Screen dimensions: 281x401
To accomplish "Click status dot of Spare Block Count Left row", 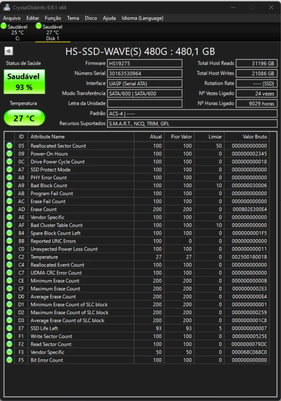I will coord(9,233).
